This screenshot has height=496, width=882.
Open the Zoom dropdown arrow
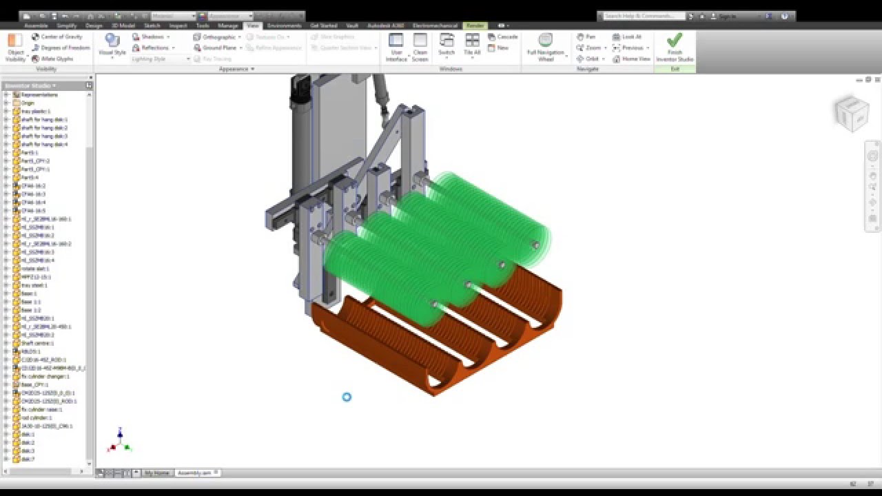point(606,48)
